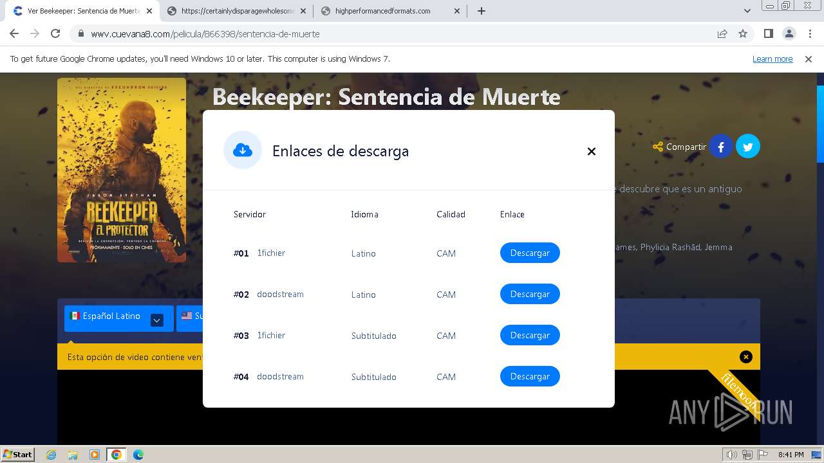The height and width of the screenshot is (463, 824).
Task: Launch Internet Explorer from the taskbar
Action: (x=51, y=455)
